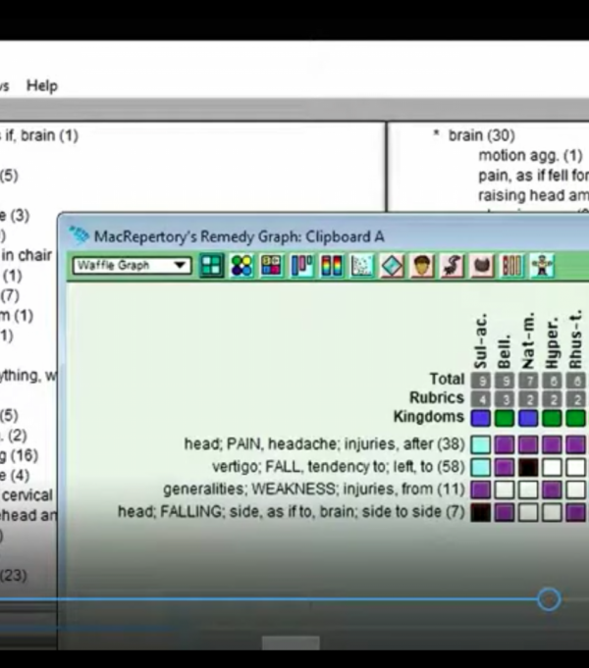Select rubric generalities; WEAKNESS; injuries, from
This screenshot has width=589, height=668.
click(314, 488)
